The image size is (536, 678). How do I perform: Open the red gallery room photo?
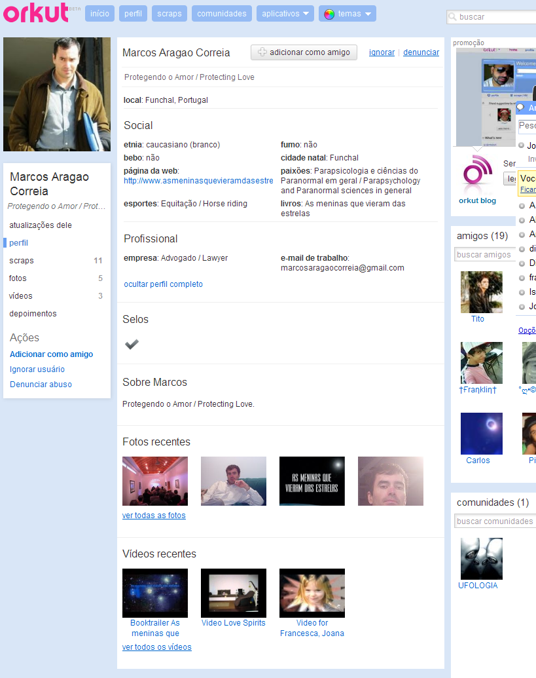155,481
